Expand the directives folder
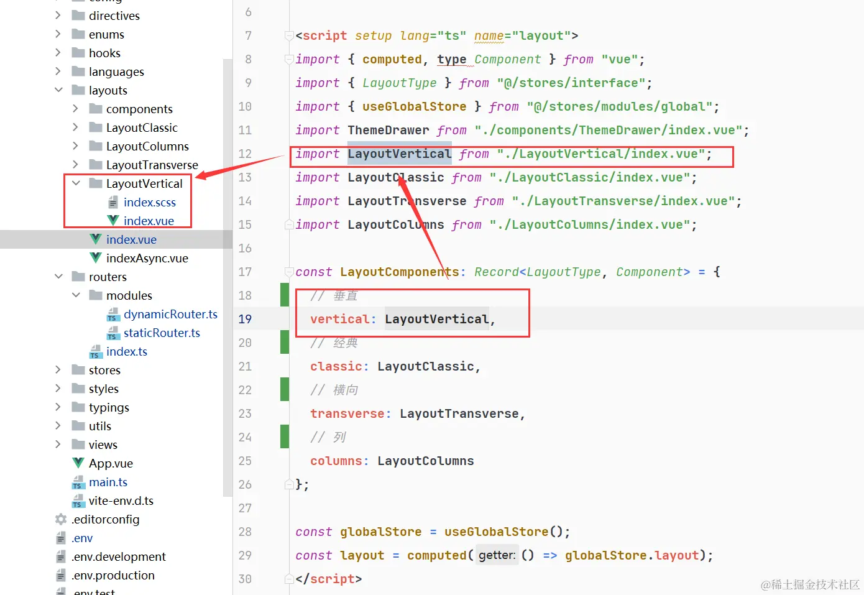864x595 pixels. pos(58,15)
